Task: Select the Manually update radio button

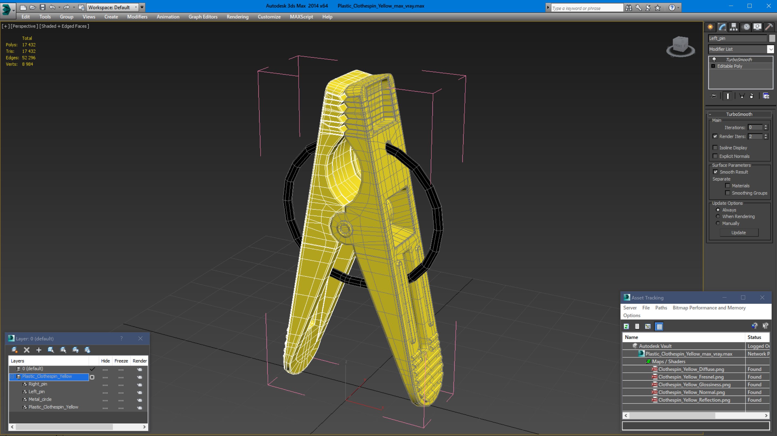Action: [718, 224]
